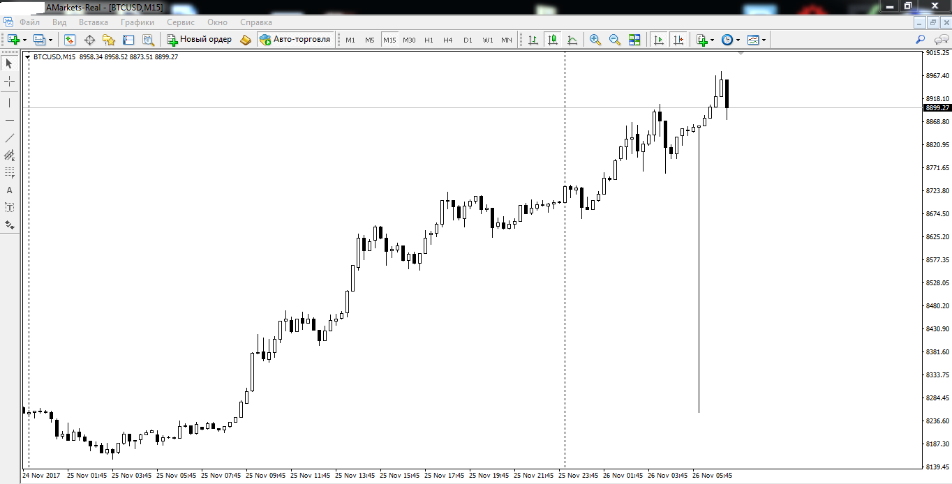Toggle the Terminal window icon
Image resolution: width=952 pixels, height=484 pixels.
pos(128,40)
